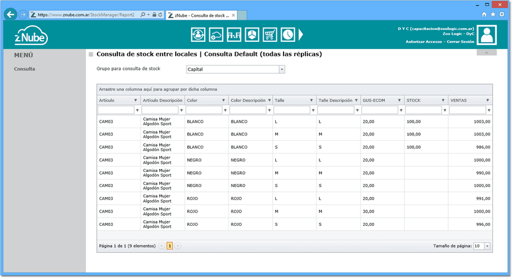
Task: Show more modules with the right arrow
Action: [301, 35]
